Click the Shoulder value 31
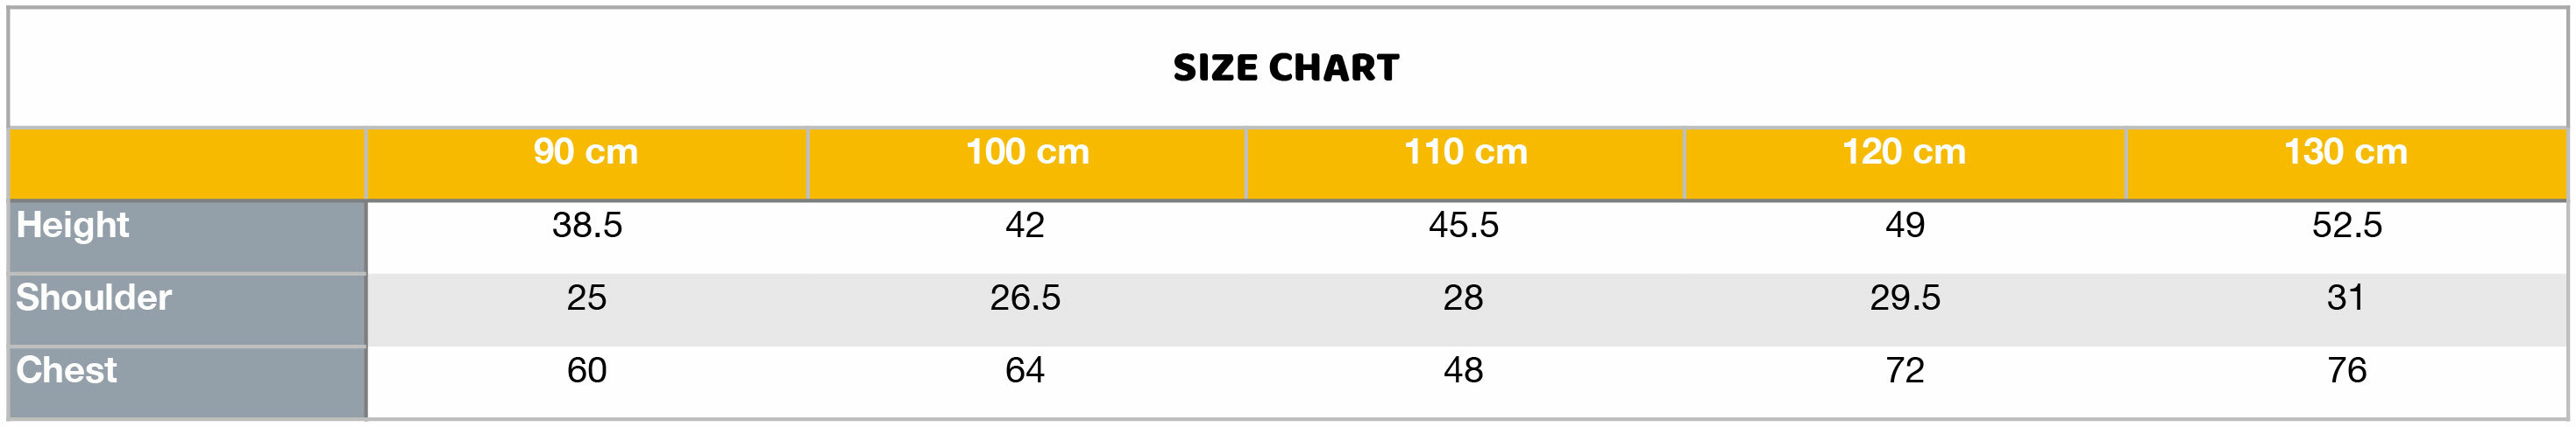The image size is (2576, 427). click(x=2345, y=298)
